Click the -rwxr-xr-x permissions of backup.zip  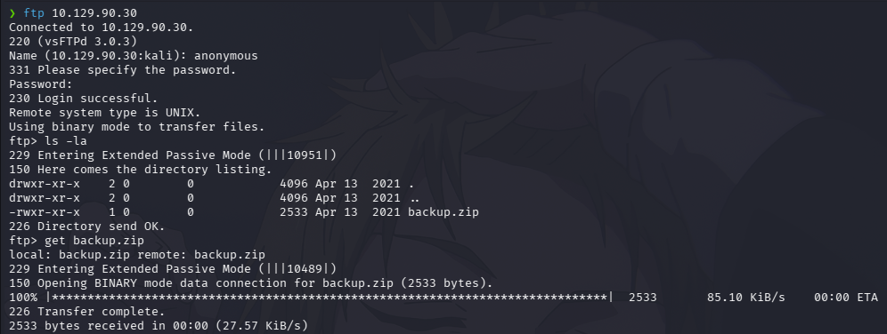coord(45,212)
